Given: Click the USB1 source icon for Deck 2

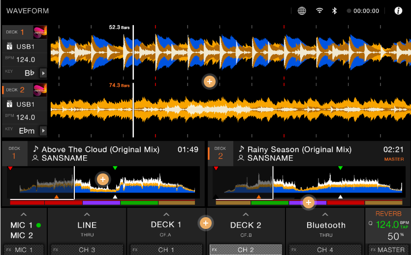Looking at the screenshot, I should (x=9, y=104).
